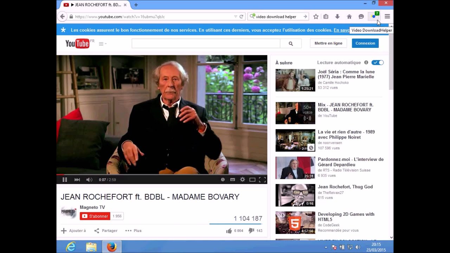Open Internet Explorer from the taskbar
The image size is (450, 253).
click(x=71, y=247)
